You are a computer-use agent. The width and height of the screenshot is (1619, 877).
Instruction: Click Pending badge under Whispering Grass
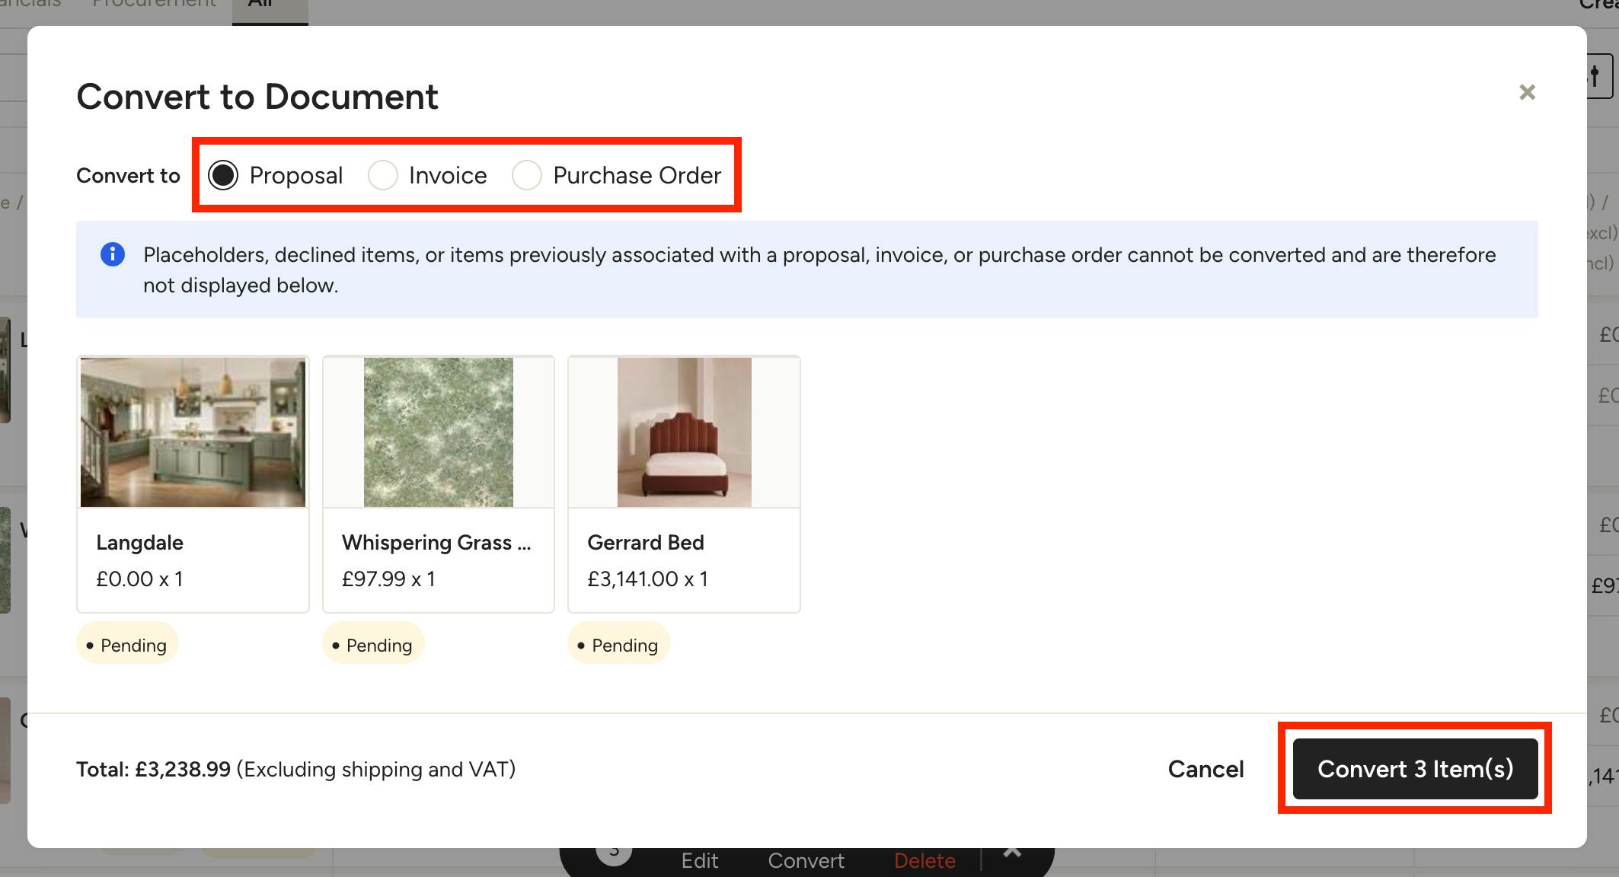(373, 645)
